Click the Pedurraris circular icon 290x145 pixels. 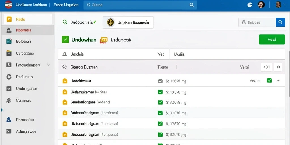pos(9,77)
